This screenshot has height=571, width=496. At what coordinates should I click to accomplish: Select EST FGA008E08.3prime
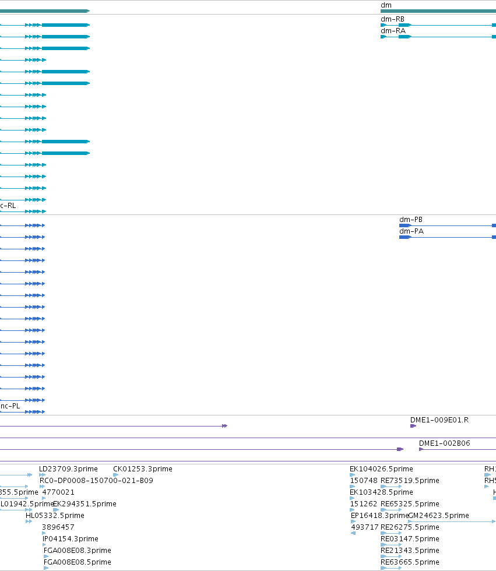click(x=77, y=550)
